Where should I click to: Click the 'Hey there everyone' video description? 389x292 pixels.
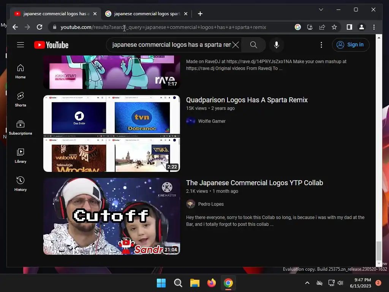click(275, 221)
